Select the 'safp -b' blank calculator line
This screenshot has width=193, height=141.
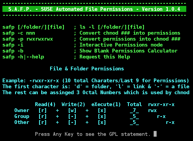pos(13,51)
